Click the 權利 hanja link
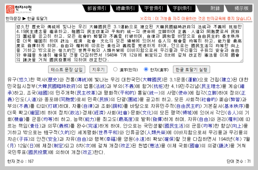258x170 pixels. point(233,119)
